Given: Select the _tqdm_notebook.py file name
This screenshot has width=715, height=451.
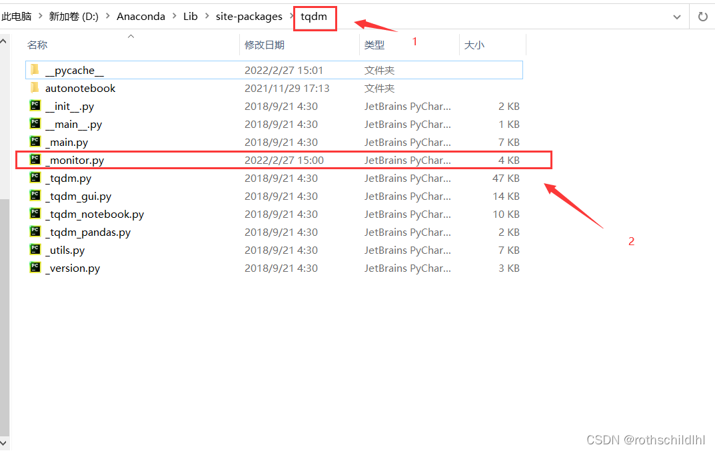Looking at the screenshot, I should pyautogui.click(x=95, y=215).
